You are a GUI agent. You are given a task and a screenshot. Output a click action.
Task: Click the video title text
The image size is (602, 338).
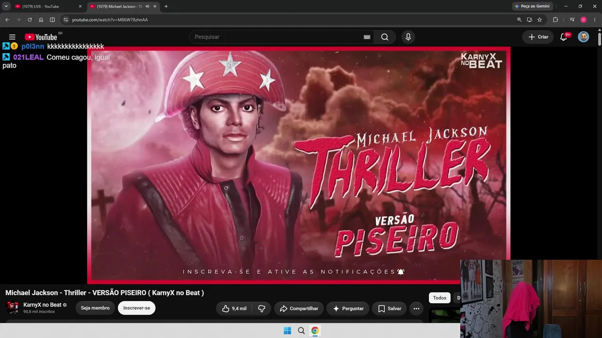[104, 293]
